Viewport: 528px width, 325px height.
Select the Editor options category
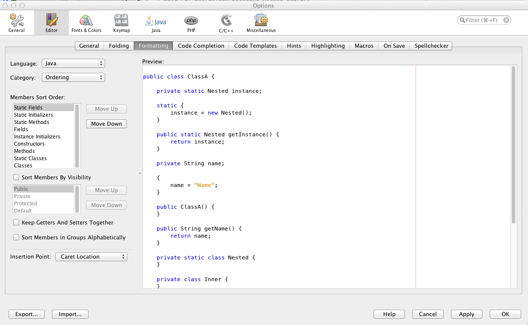52,23
